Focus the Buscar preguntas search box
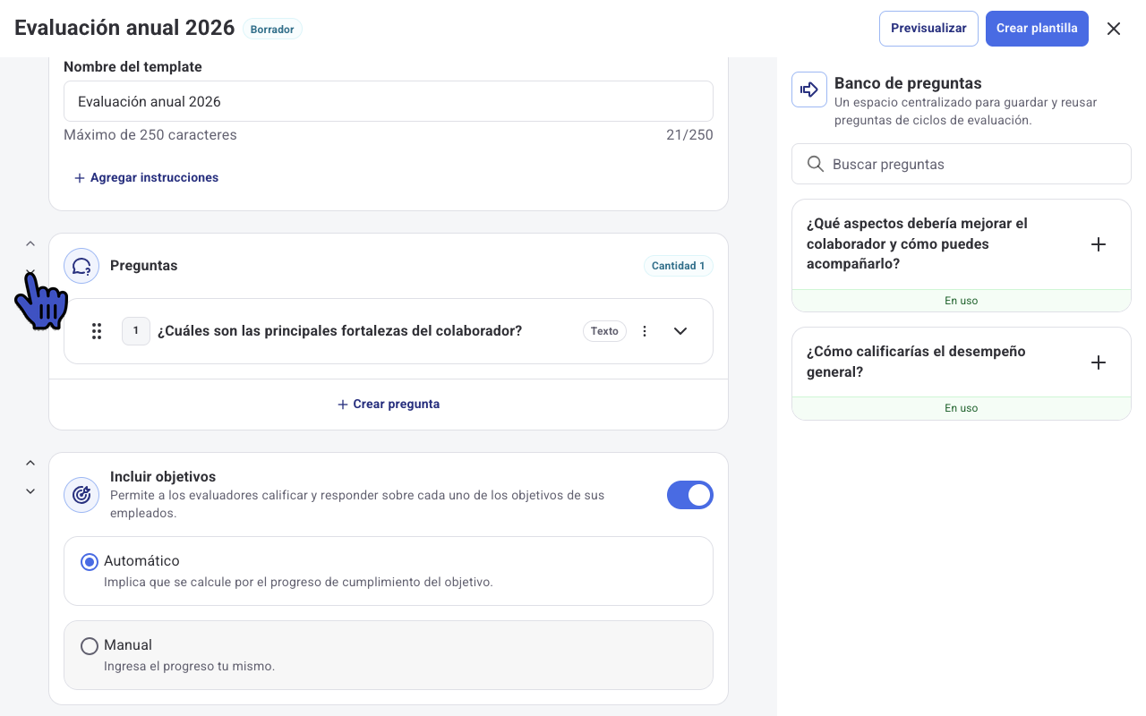The width and height of the screenshot is (1146, 716). pyautogui.click(x=962, y=164)
